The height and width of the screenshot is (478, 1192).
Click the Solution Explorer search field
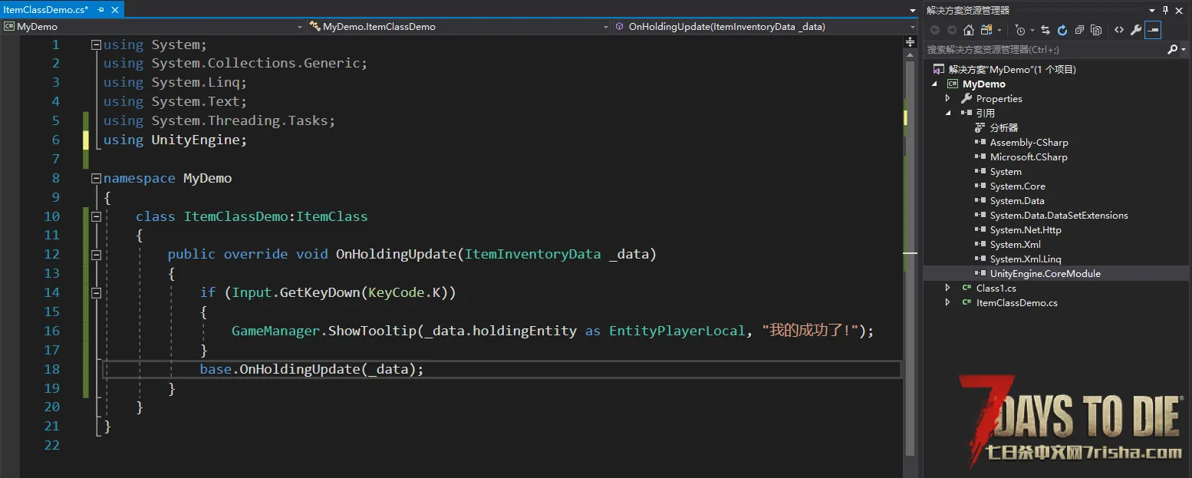(x=1043, y=49)
